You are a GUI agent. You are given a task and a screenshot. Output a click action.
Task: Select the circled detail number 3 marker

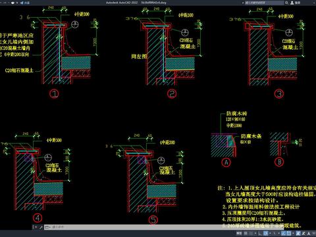[279, 94]
